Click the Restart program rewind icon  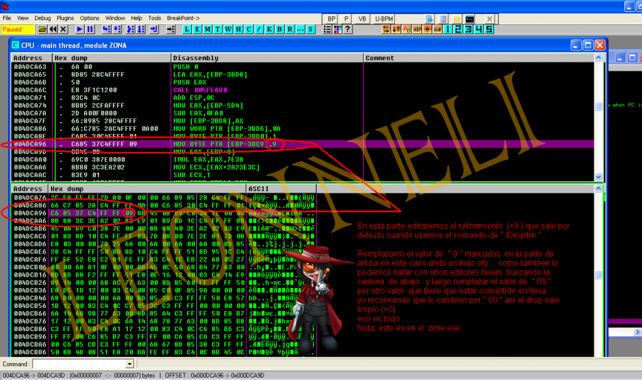pyautogui.click(x=53, y=29)
